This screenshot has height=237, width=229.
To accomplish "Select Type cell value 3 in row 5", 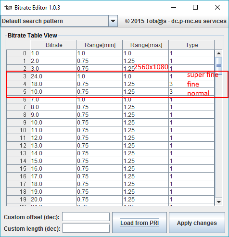I will click(191, 92).
